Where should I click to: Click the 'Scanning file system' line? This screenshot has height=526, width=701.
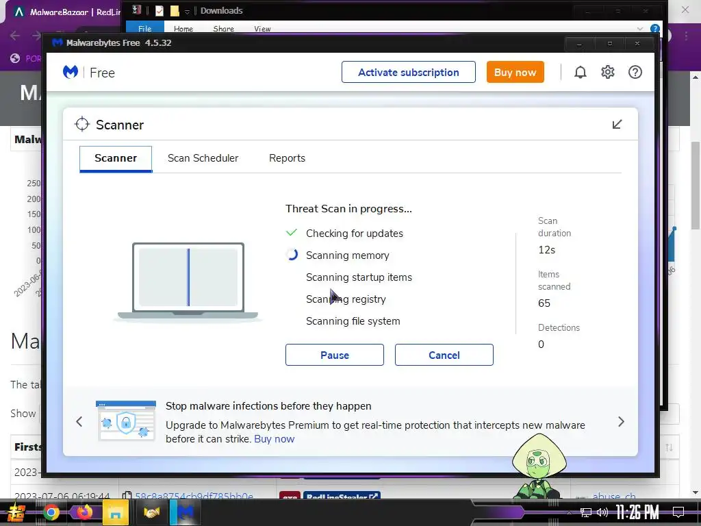(x=353, y=321)
